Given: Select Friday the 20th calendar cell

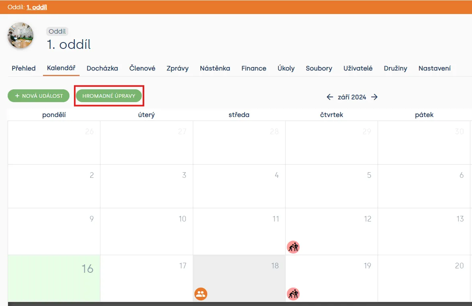Looking at the screenshot, I should pyautogui.click(x=424, y=278).
